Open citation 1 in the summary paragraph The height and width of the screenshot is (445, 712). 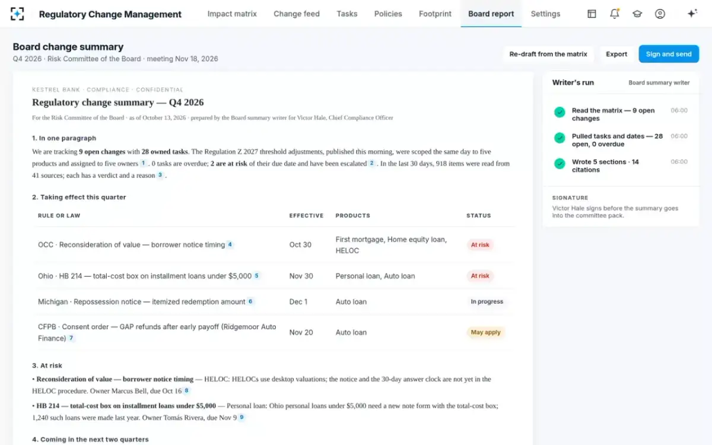point(143,163)
